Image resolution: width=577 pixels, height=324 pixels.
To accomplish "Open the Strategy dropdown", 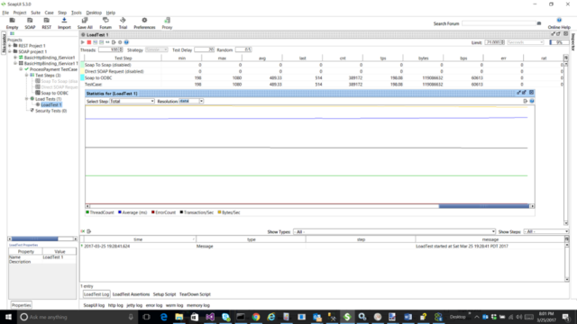I will (x=156, y=50).
